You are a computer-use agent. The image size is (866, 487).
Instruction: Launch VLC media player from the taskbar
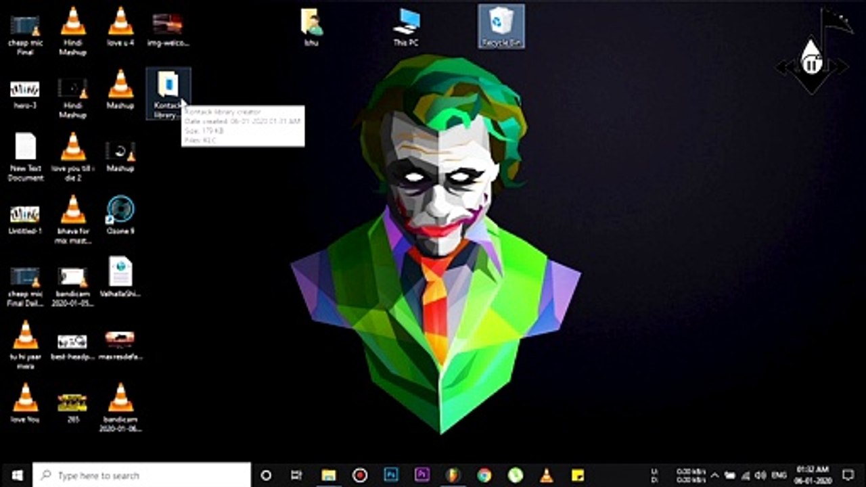[547, 475]
